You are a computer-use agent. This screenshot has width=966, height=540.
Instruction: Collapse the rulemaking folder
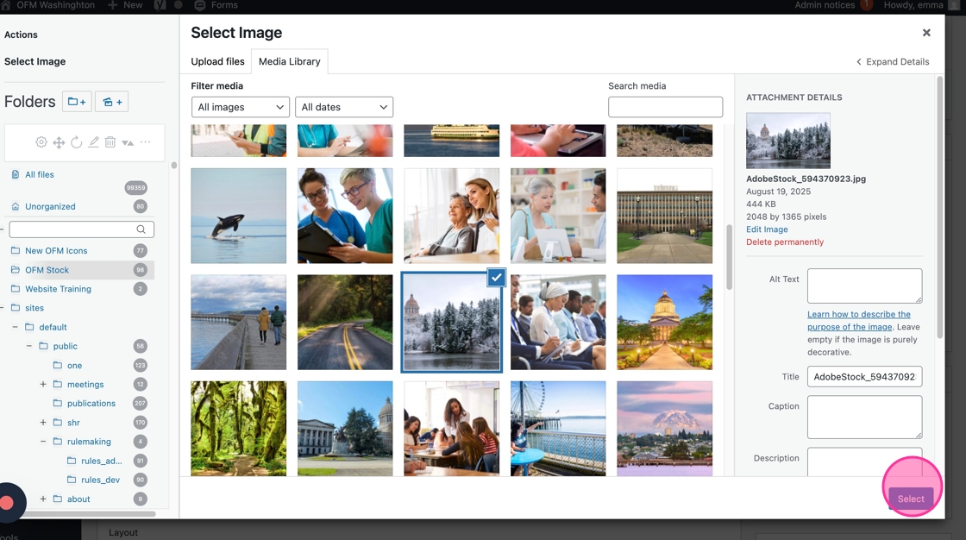tap(43, 442)
